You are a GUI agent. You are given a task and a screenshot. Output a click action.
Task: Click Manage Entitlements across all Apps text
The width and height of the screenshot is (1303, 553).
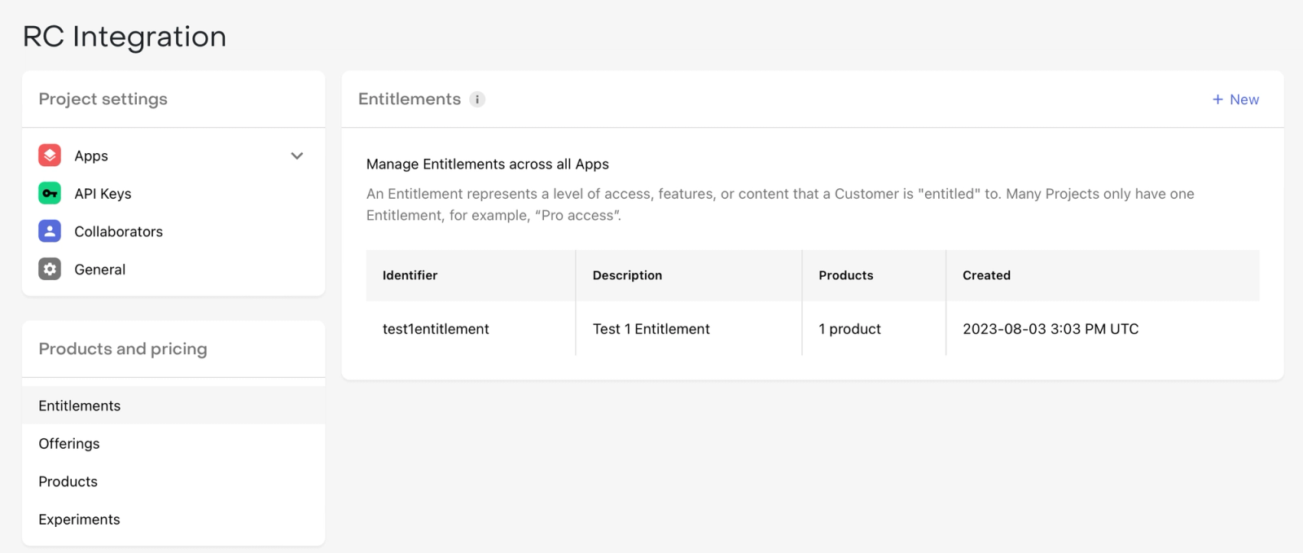487,165
